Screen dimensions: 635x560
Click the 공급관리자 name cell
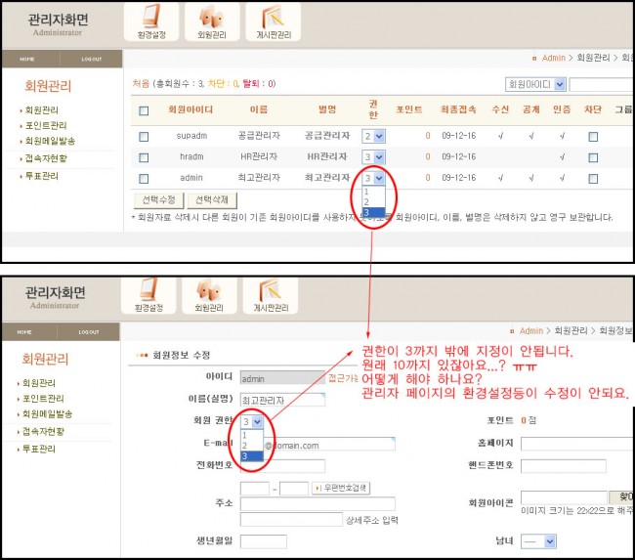click(x=259, y=136)
